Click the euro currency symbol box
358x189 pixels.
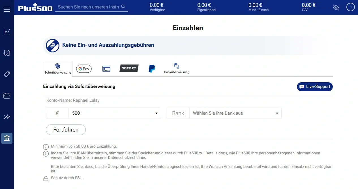(57, 113)
